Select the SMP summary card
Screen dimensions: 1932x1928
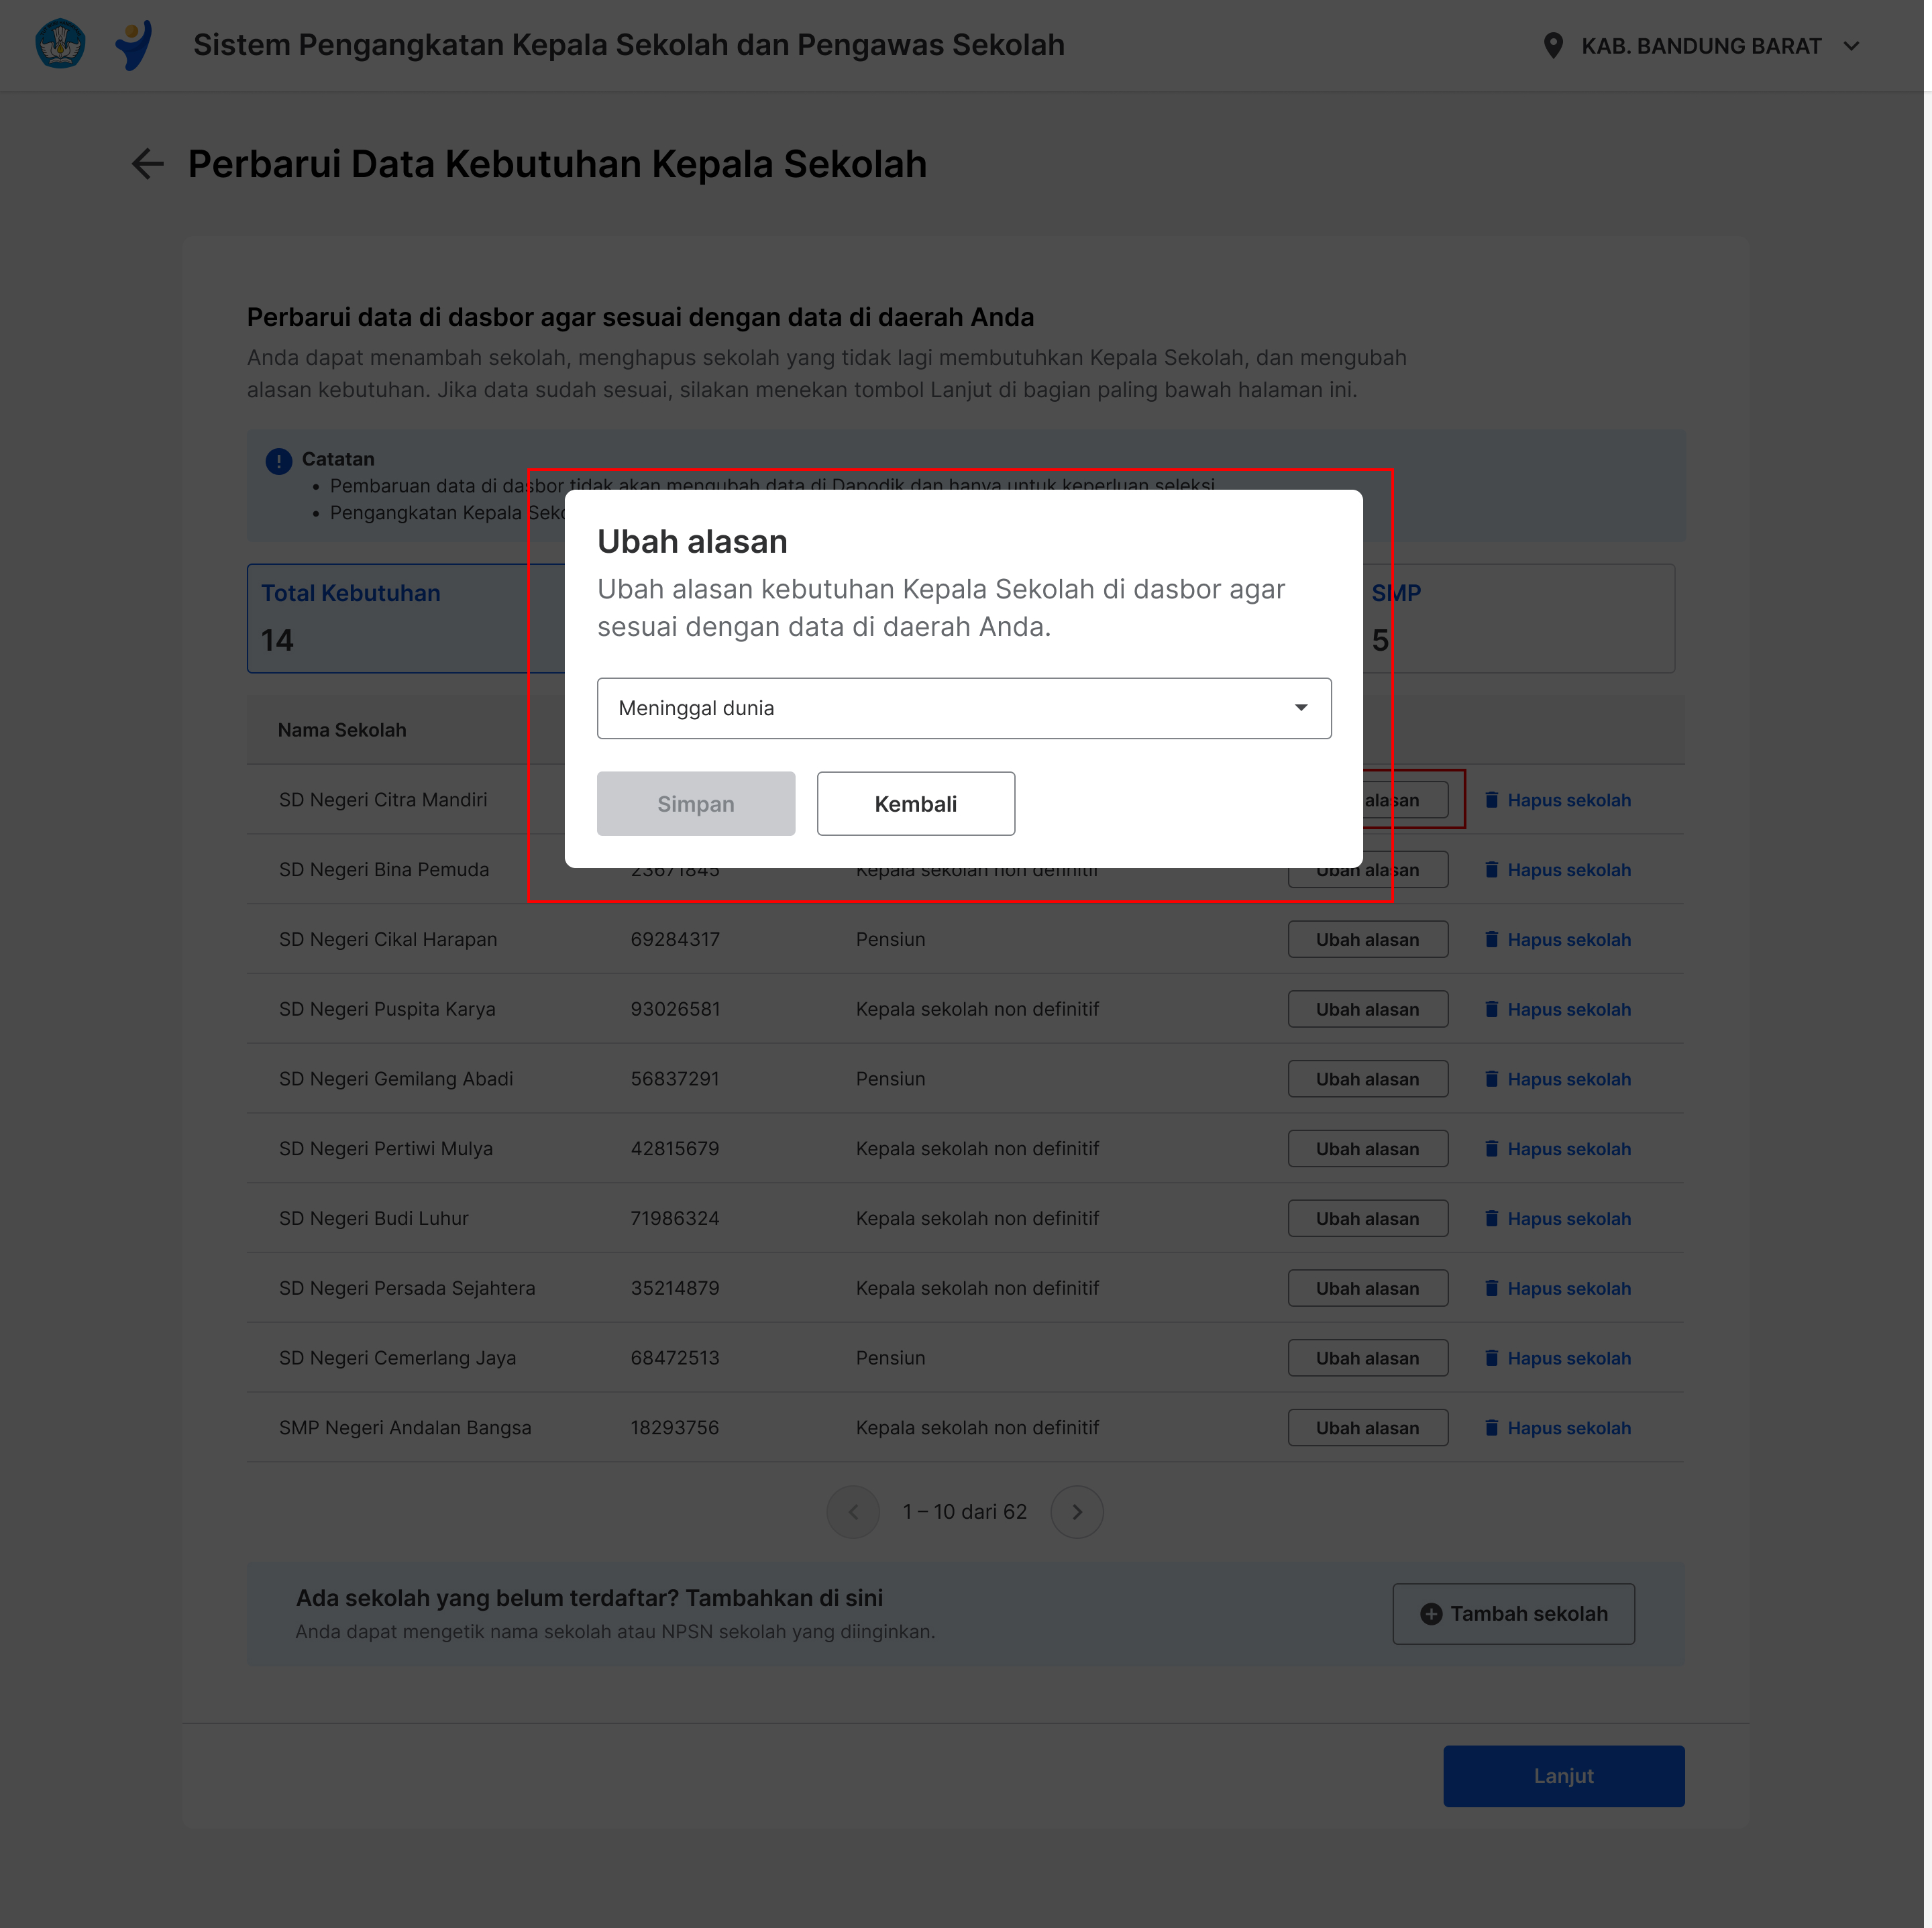pyautogui.click(x=1519, y=618)
